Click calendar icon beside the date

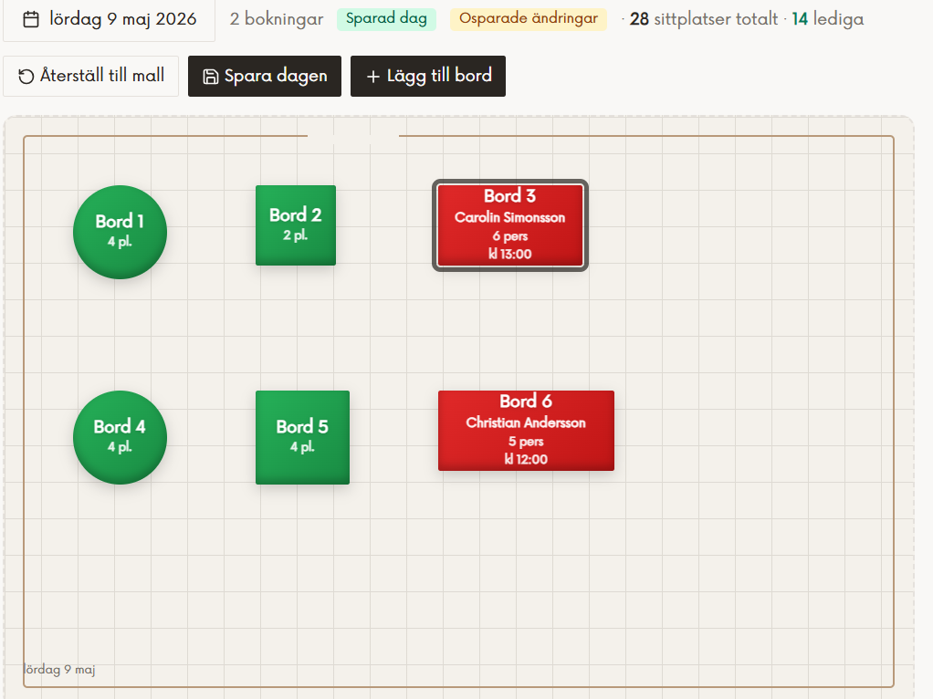[x=31, y=20]
